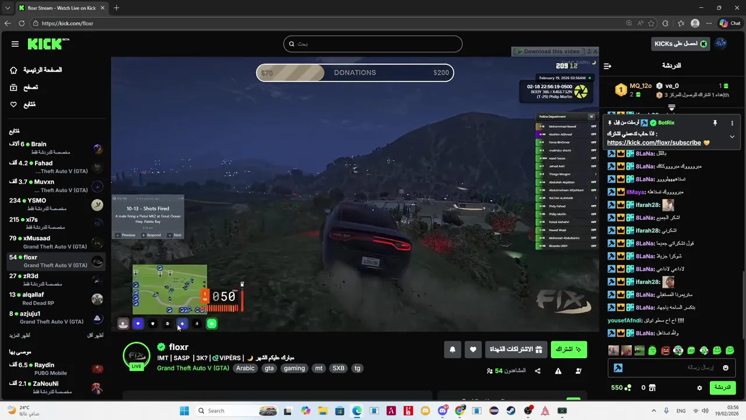Open the user profile avatar menu

click(x=720, y=44)
